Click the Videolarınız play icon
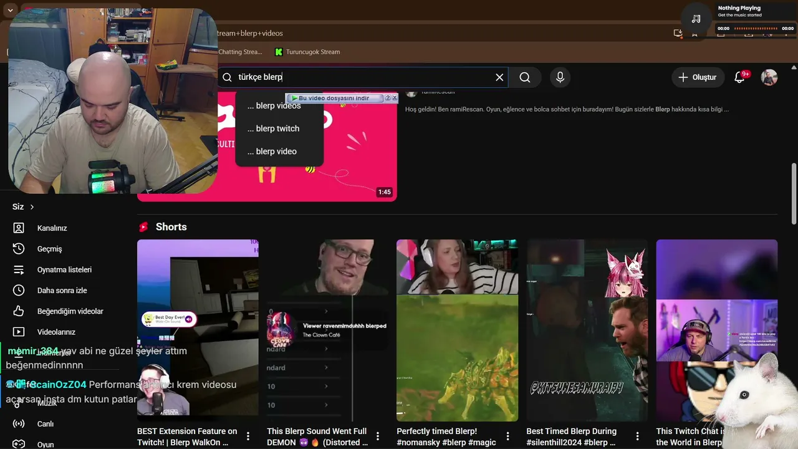 [19, 332]
